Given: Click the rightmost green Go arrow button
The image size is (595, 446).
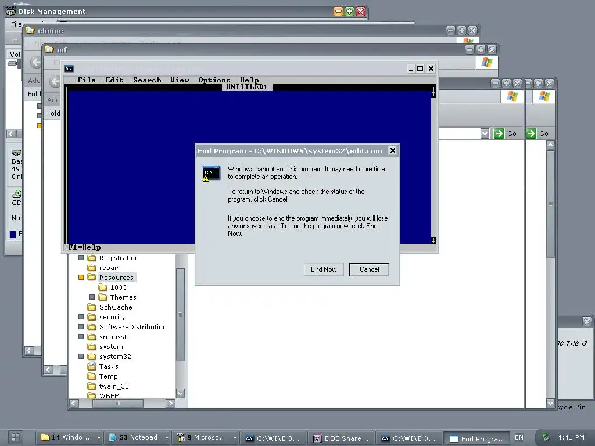Looking at the screenshot, I should 531,134.
